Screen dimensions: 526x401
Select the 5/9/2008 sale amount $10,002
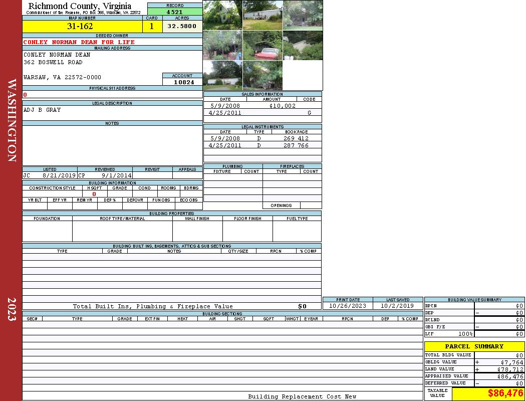(282, 106)
